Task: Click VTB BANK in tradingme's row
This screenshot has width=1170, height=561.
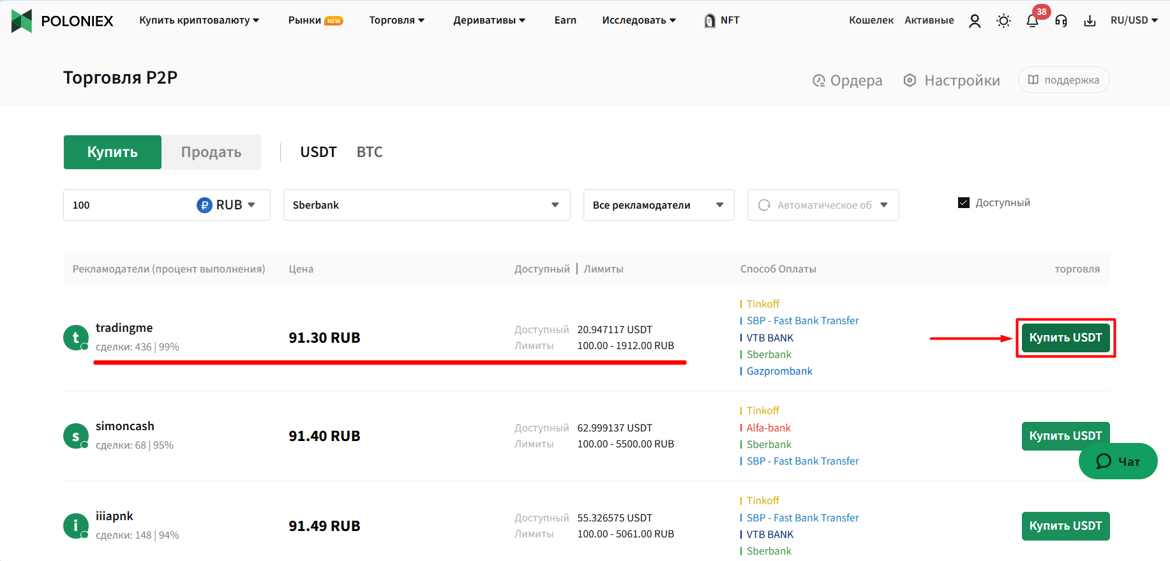Action: point(770,338)
